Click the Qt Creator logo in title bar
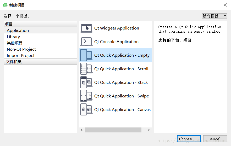Viewport: 231px width, 146px height. click(5, 5)
